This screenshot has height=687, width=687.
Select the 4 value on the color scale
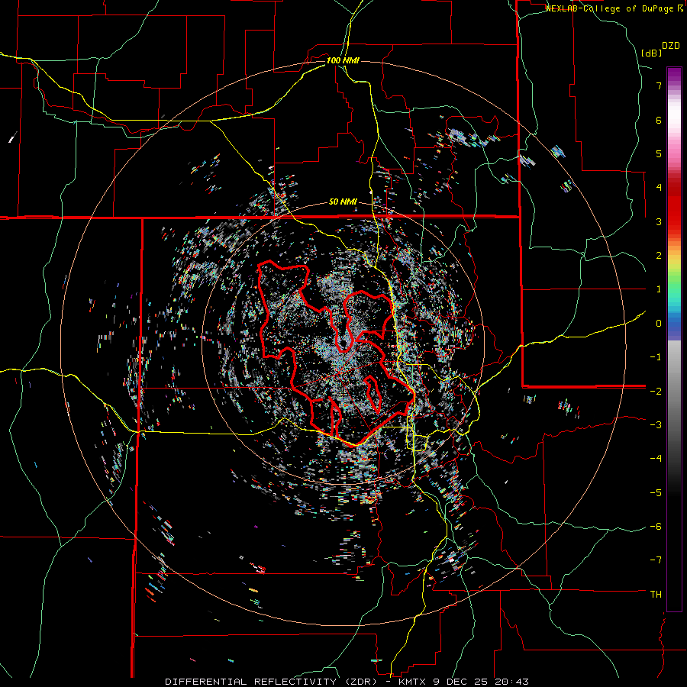pos(659,188)
